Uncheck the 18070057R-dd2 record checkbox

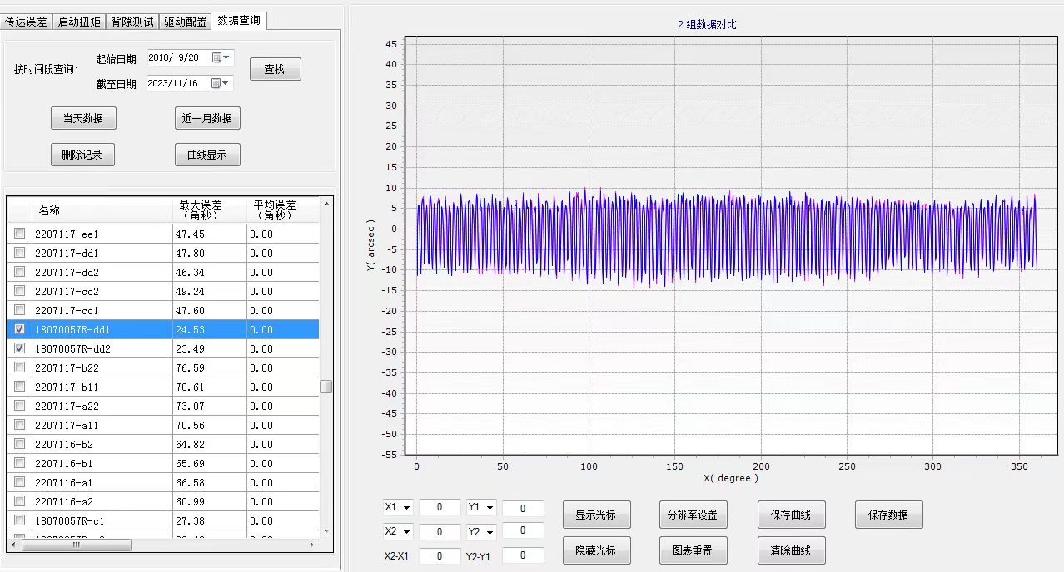(20, 348)
